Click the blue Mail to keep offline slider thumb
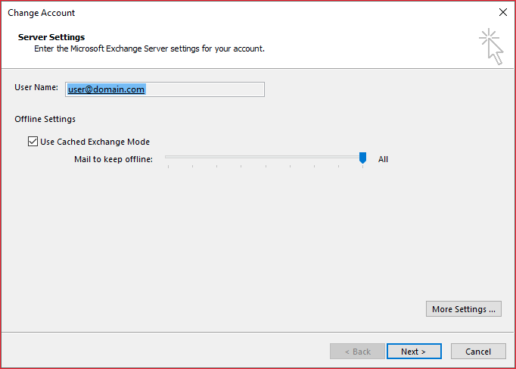Image resolution: width=516 pixels, height=369 pixels. click(x=362, y=158)
